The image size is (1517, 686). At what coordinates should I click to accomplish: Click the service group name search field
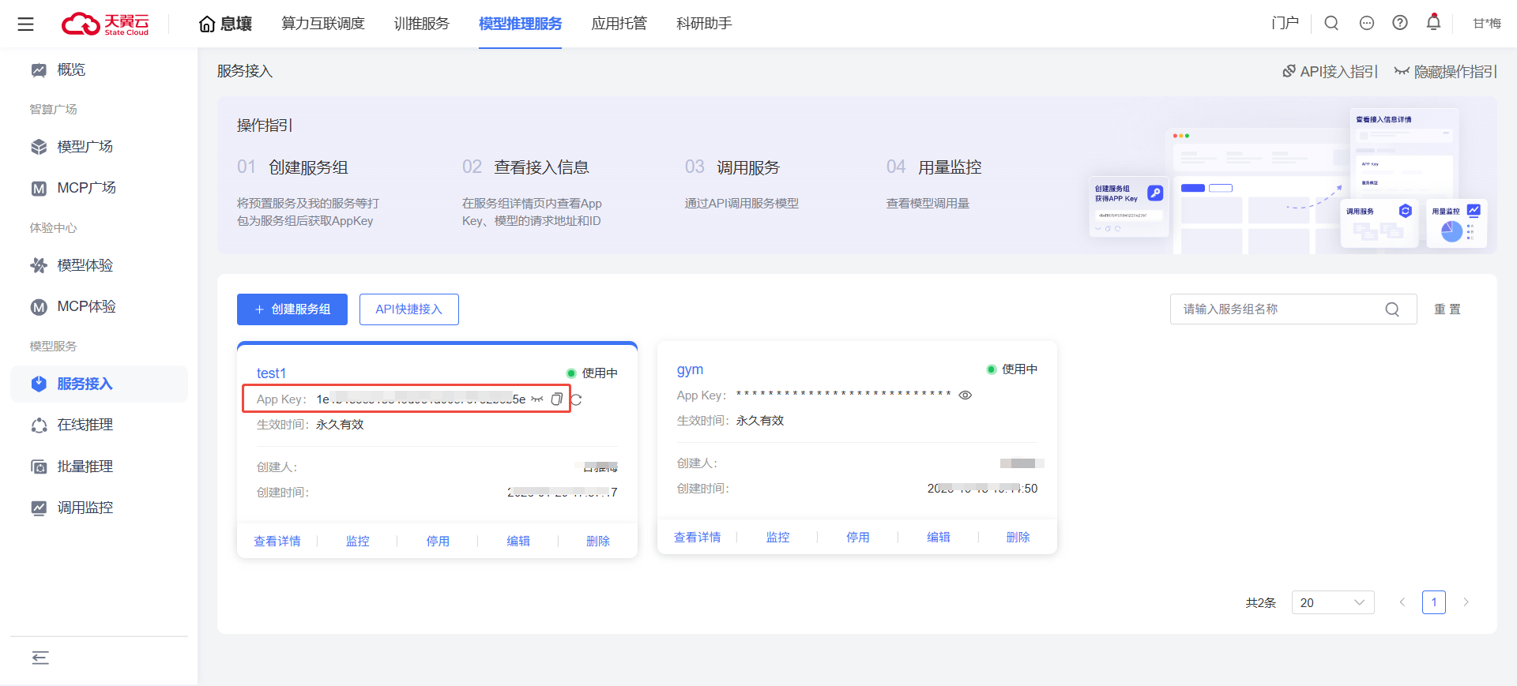pos(1280,309)
